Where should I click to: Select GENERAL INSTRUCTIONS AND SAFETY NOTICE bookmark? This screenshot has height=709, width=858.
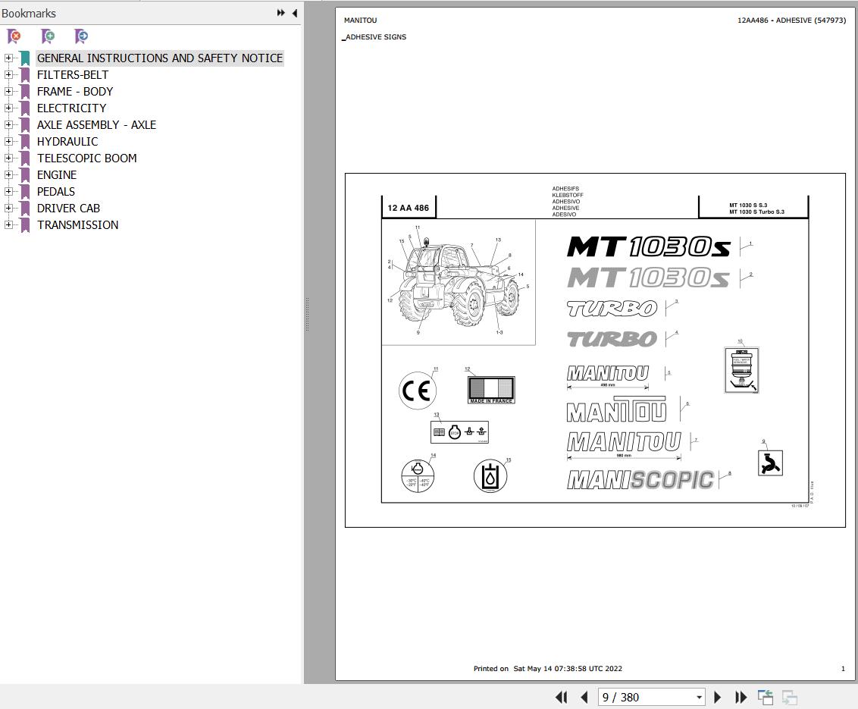[x=160, y=58]
